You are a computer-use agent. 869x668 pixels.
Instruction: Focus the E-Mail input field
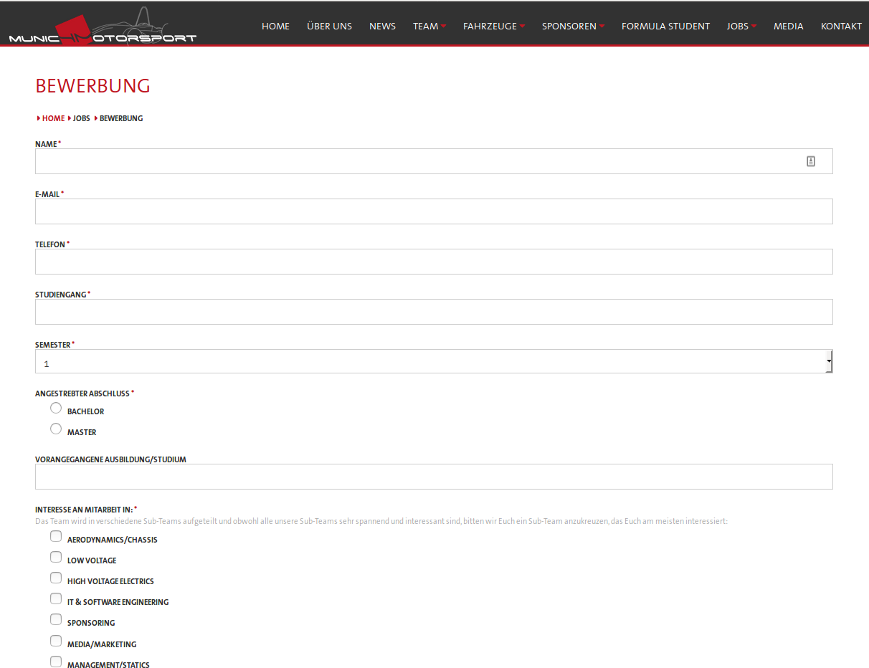434,211
